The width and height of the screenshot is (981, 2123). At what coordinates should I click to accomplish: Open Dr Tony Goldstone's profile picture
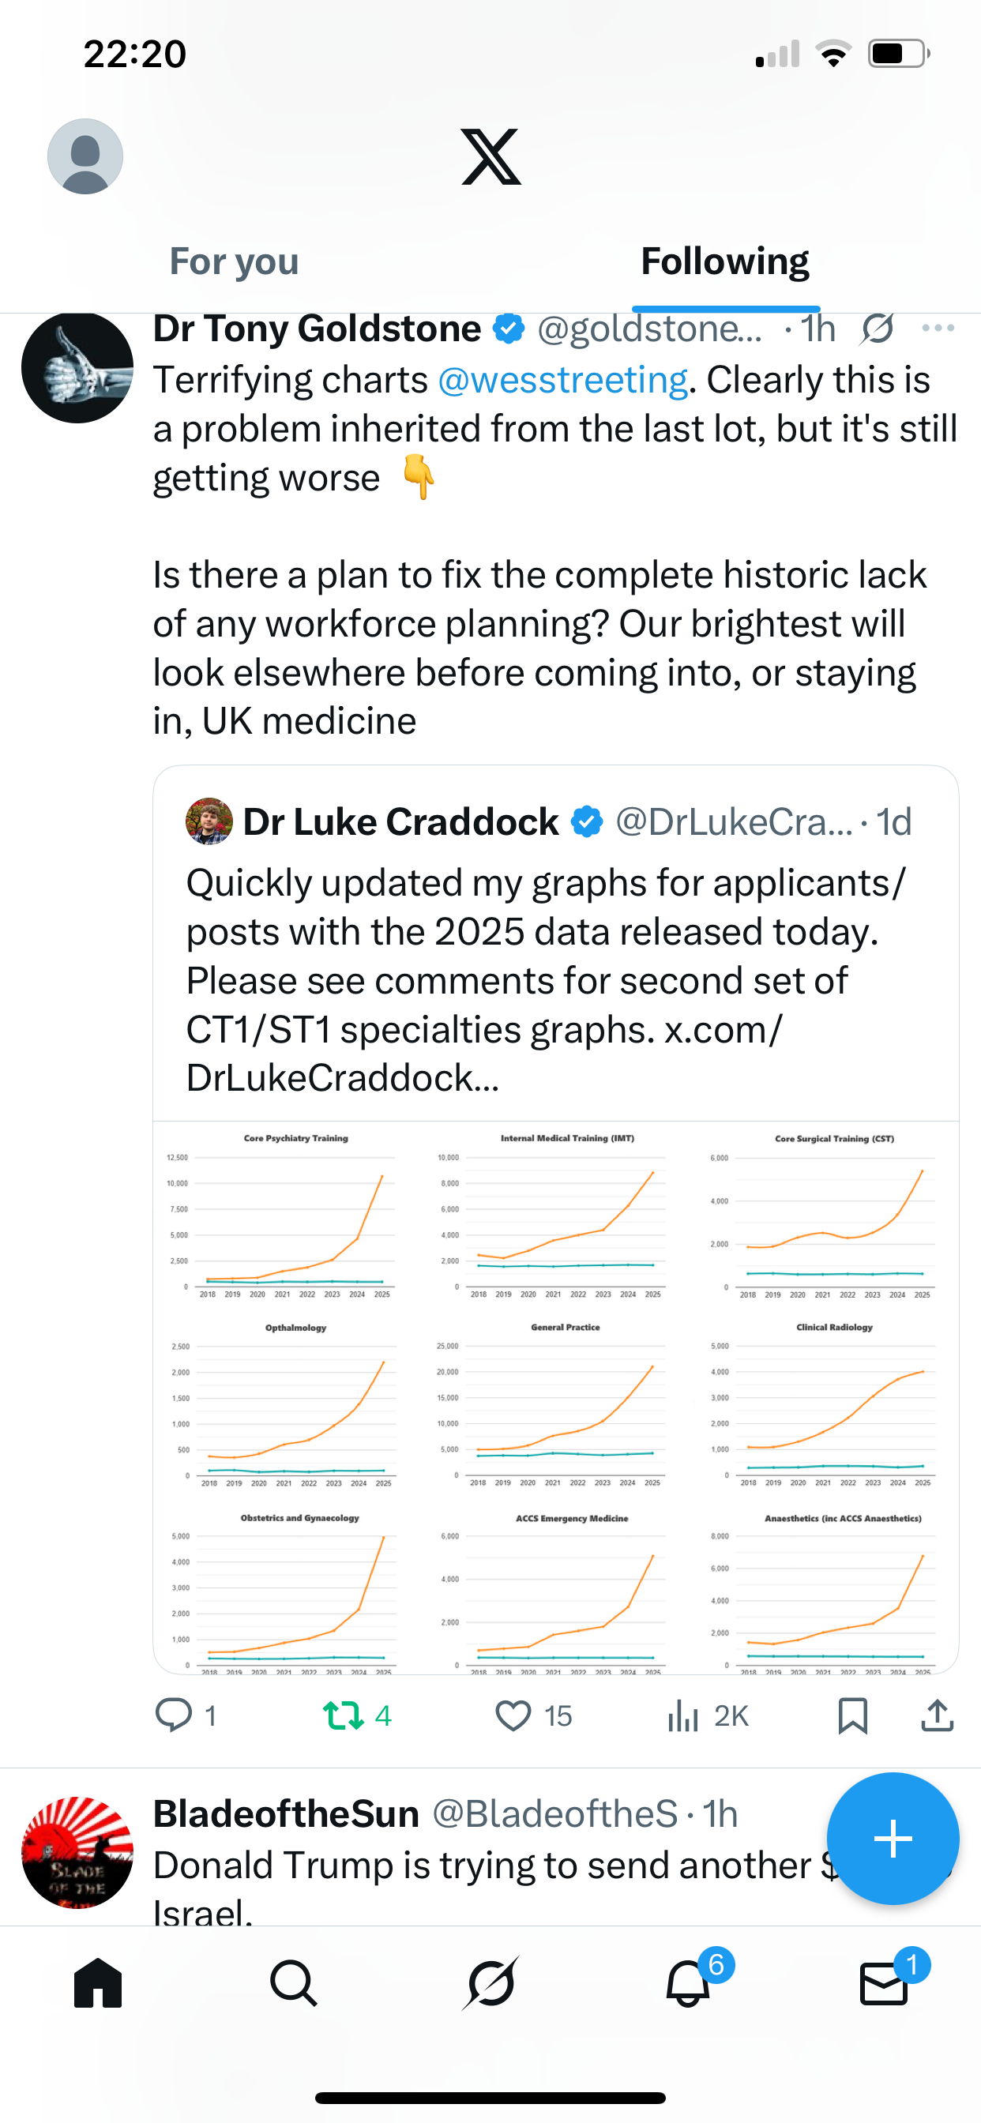click(77, 367)
